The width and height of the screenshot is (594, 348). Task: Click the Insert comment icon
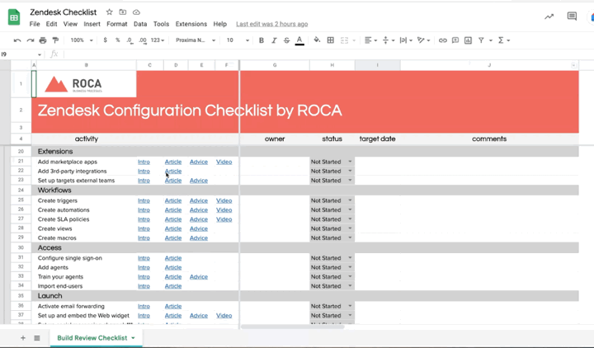pyautogui.click(x=455, y=40)
